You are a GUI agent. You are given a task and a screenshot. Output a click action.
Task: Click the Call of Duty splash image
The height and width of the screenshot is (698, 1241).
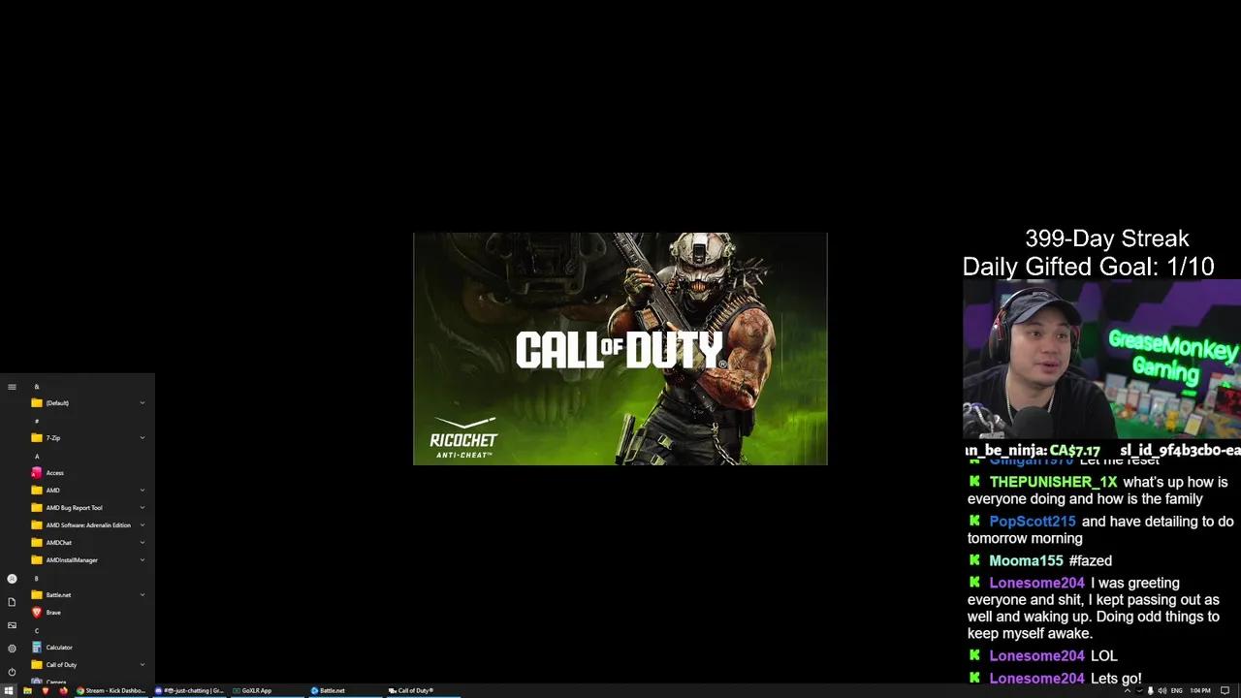click(x=620, y=349)
